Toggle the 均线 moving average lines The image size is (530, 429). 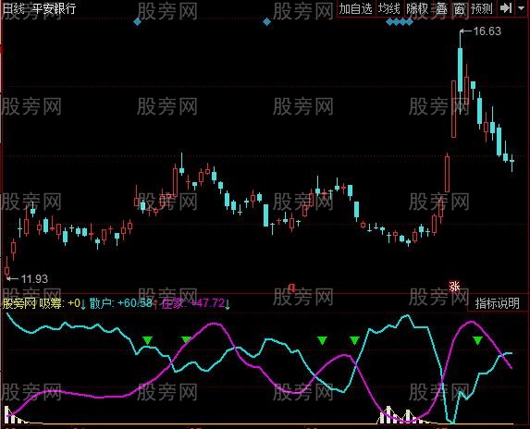coord(389,8)
